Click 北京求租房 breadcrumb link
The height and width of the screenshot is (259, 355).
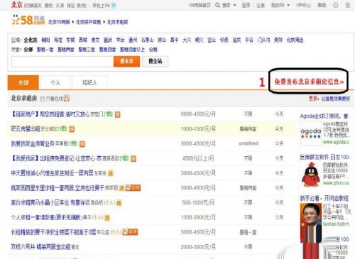tap(118, 22)
